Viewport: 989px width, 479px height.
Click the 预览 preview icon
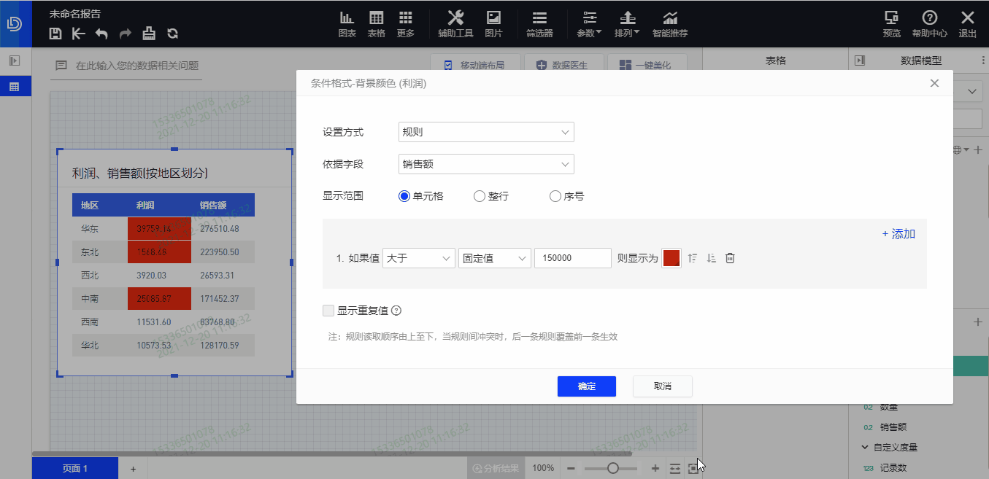pyautogui.click(x=891, y=23)
